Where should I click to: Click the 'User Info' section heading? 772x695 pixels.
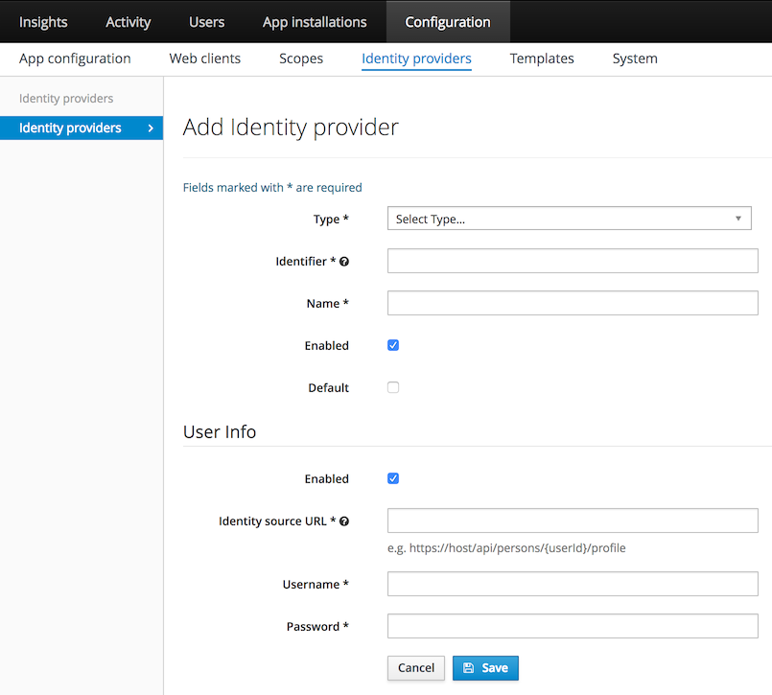pos(220,431)
